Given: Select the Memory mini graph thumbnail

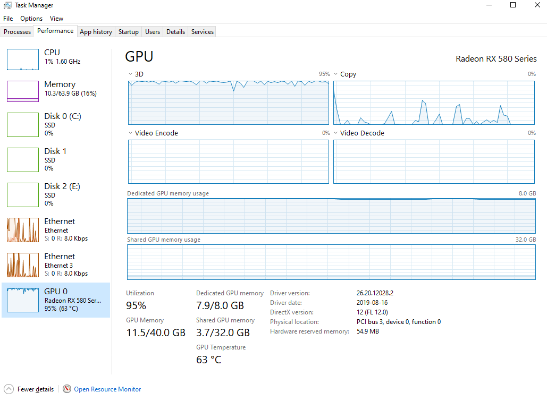Looking at the screenshot, I should point(23,91).
